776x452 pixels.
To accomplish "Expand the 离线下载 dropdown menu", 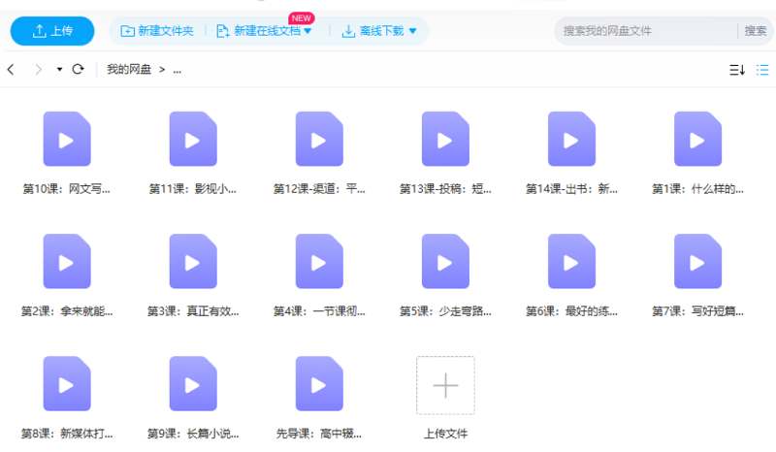I will pos(379,31).
